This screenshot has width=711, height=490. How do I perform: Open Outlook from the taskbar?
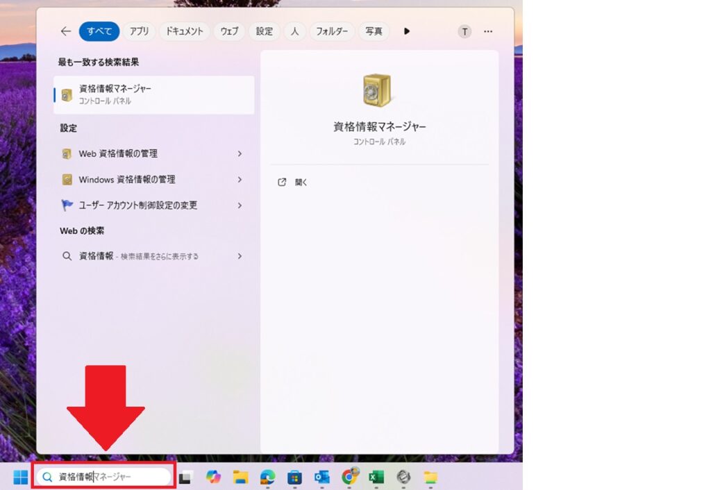pyautogui.click(x=321, y=477)
